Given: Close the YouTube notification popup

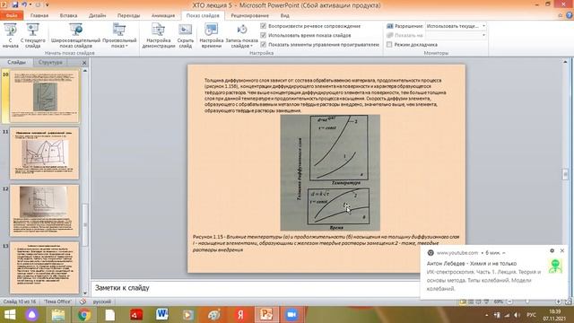Looking at the screenshot, I should (562, 251).
